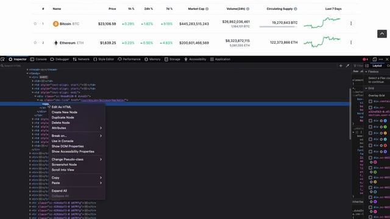The height and width of the screenshot is (219, 390).
Task: Close the developer tools panel
Action: point(387,60)
